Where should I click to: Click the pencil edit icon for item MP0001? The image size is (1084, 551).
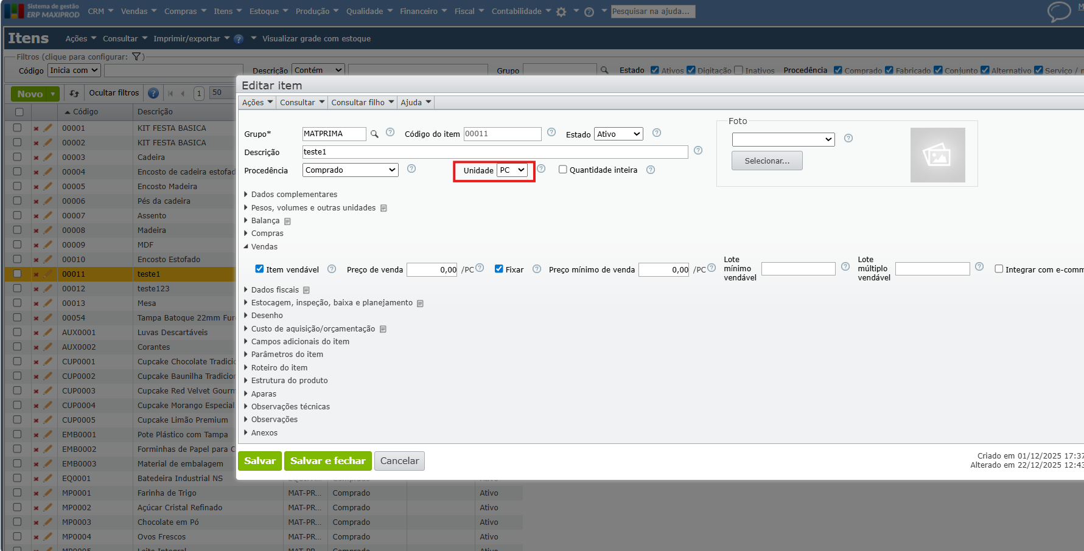coord(47,493)
